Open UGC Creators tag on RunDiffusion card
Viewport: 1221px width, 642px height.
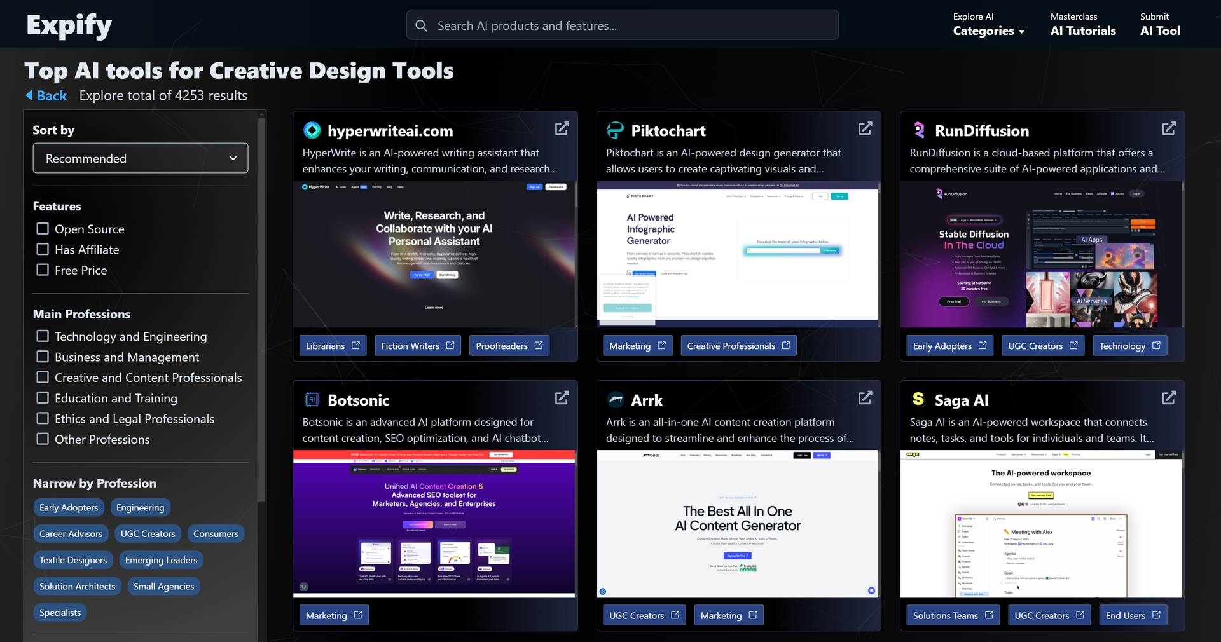point(1043,346)
